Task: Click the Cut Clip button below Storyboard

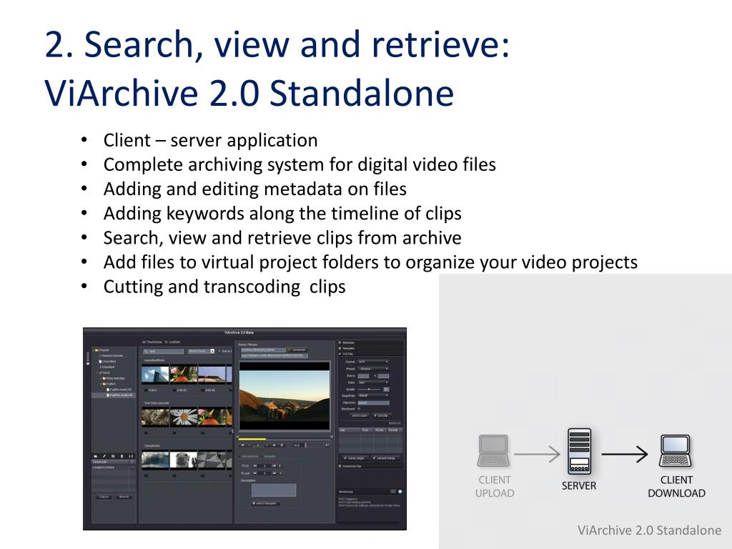Action: coord(382,415)
